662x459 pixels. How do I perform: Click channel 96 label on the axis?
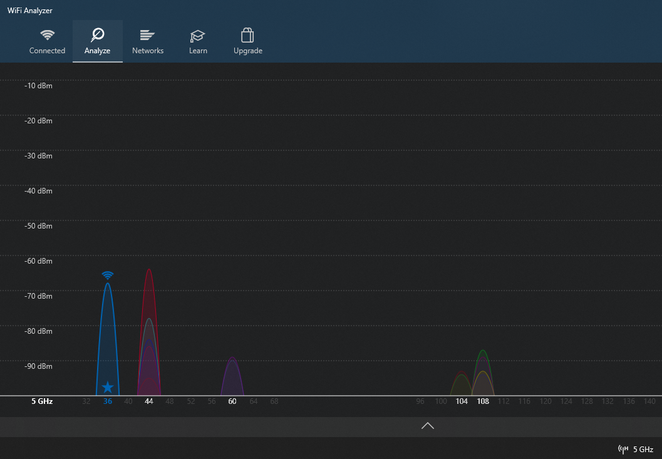[x=420, y=401]
